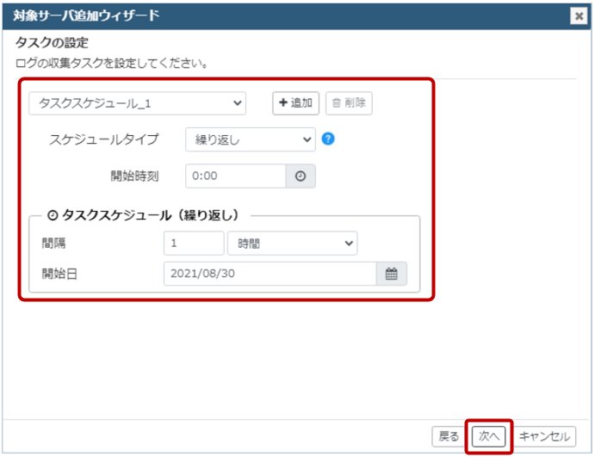Proceed with the 次へ button

coord(489,436)
